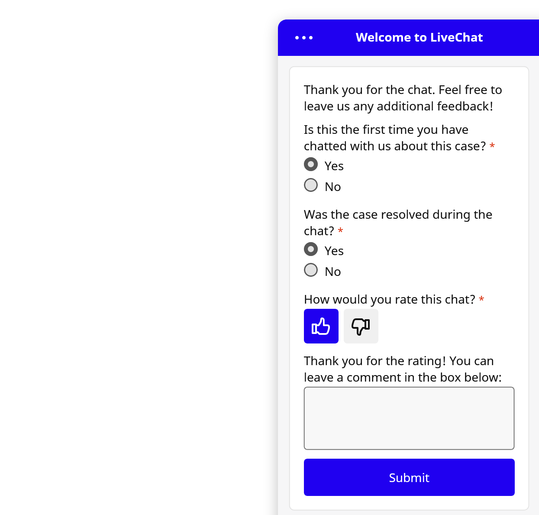The height and width of the screenshot is (515, 539).
Task: Select No for first-time chat question
Action: pyautogui.click(x=311, y=185)
